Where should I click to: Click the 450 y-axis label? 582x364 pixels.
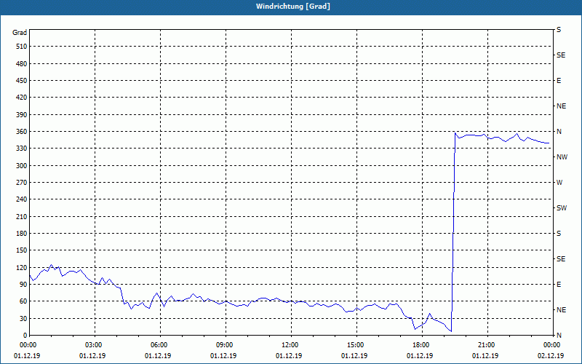coord(22,81)
